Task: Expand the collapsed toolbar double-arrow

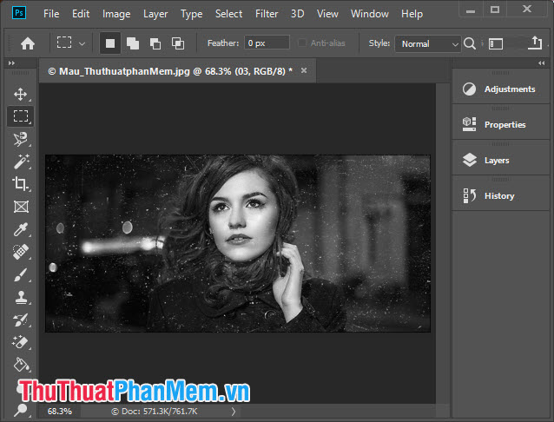Action: [11, 63]
